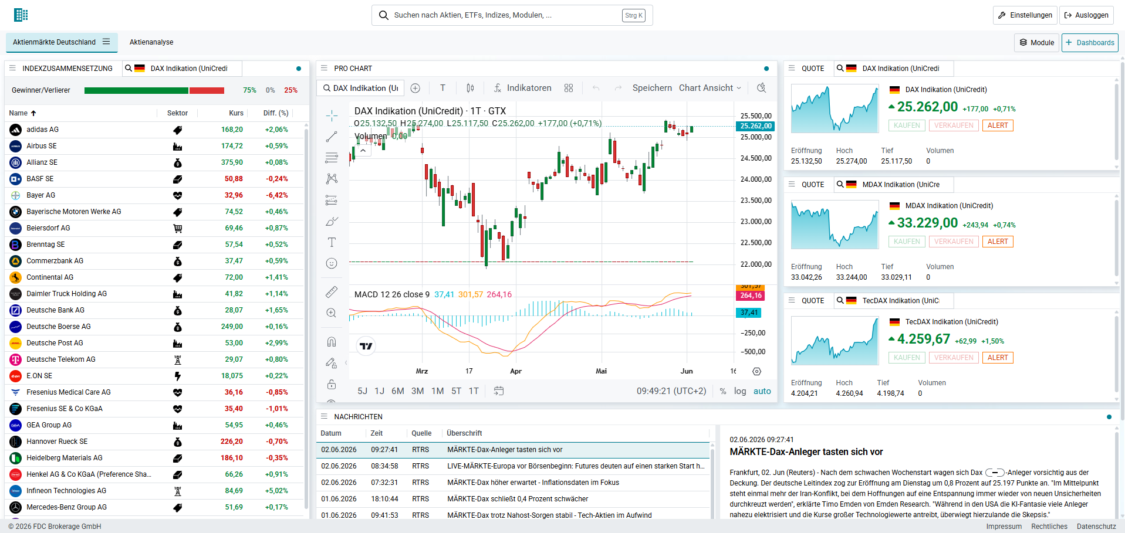This screenshot has height=533, width=1125.
Task: Click KAUFEN in the DAX quote panel
Action: [907, 125]
